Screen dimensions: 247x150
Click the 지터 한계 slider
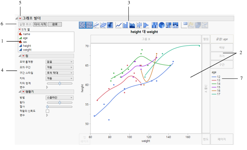60,84
